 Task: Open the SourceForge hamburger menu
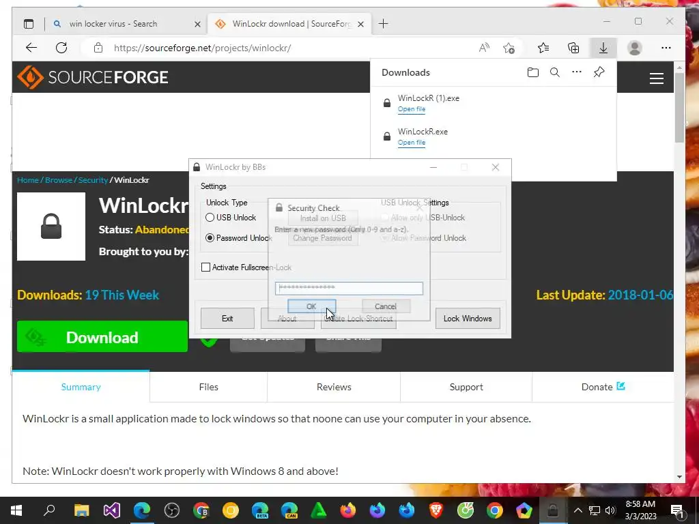point(656,78)
